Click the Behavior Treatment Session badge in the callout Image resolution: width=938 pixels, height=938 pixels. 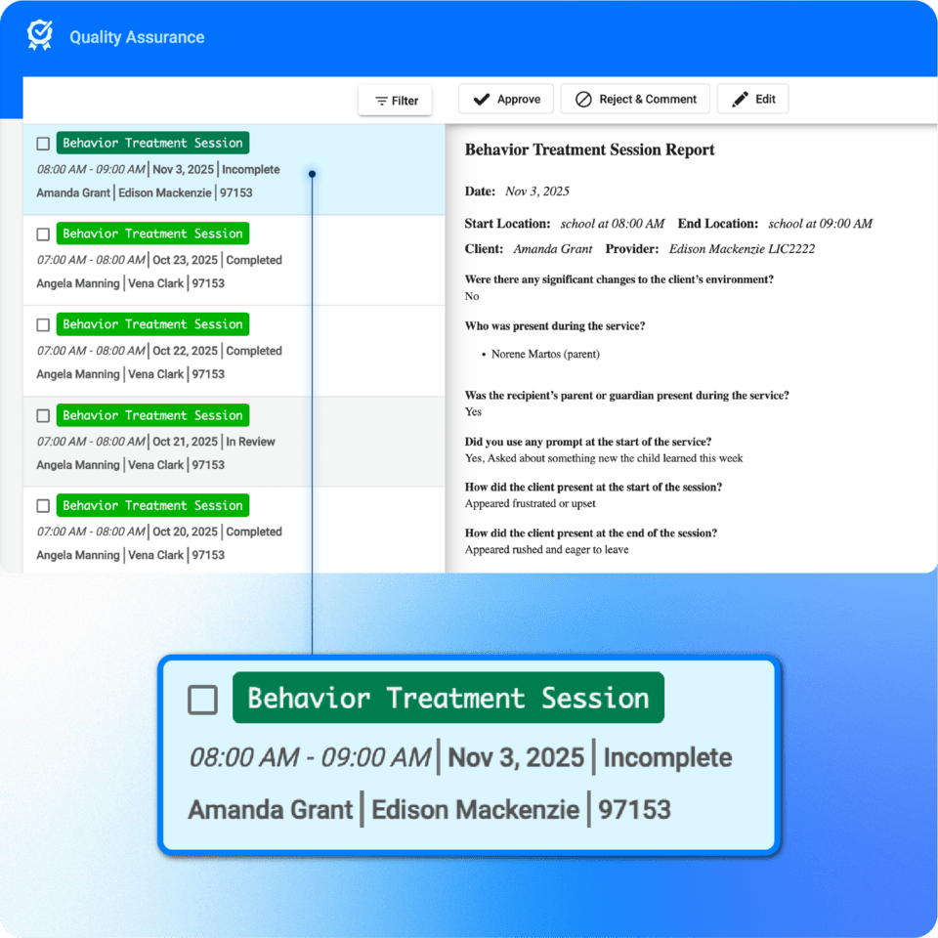448,698
